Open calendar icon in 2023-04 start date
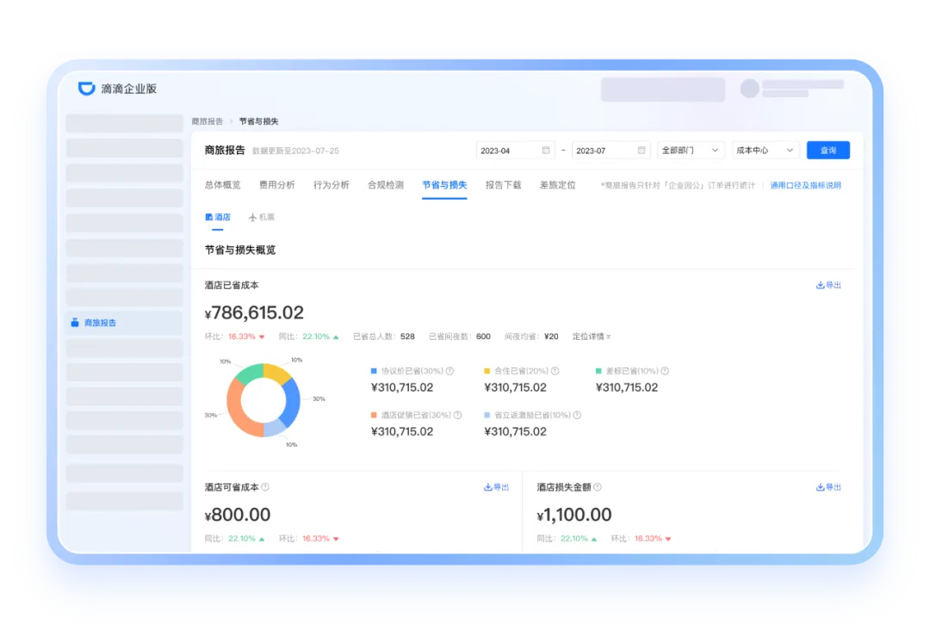The height and width of the screenshot is (624, 930). [x=545, y=151]
